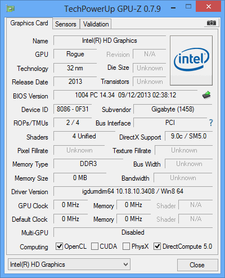
Task: Click the Revision N/A field
Action: [x=150, y=54]
